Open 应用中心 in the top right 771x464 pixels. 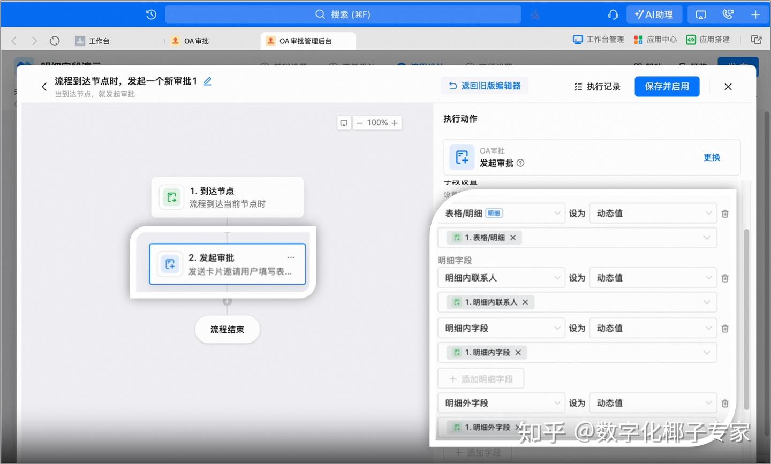[x=655, y=39]
